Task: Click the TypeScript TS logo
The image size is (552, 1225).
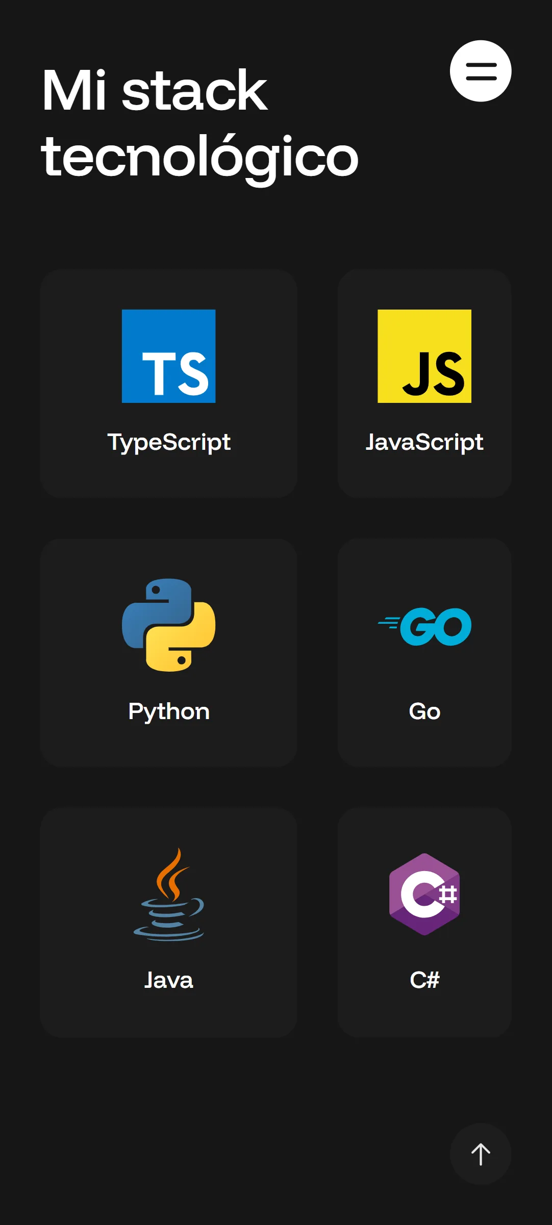Action: 169,356
